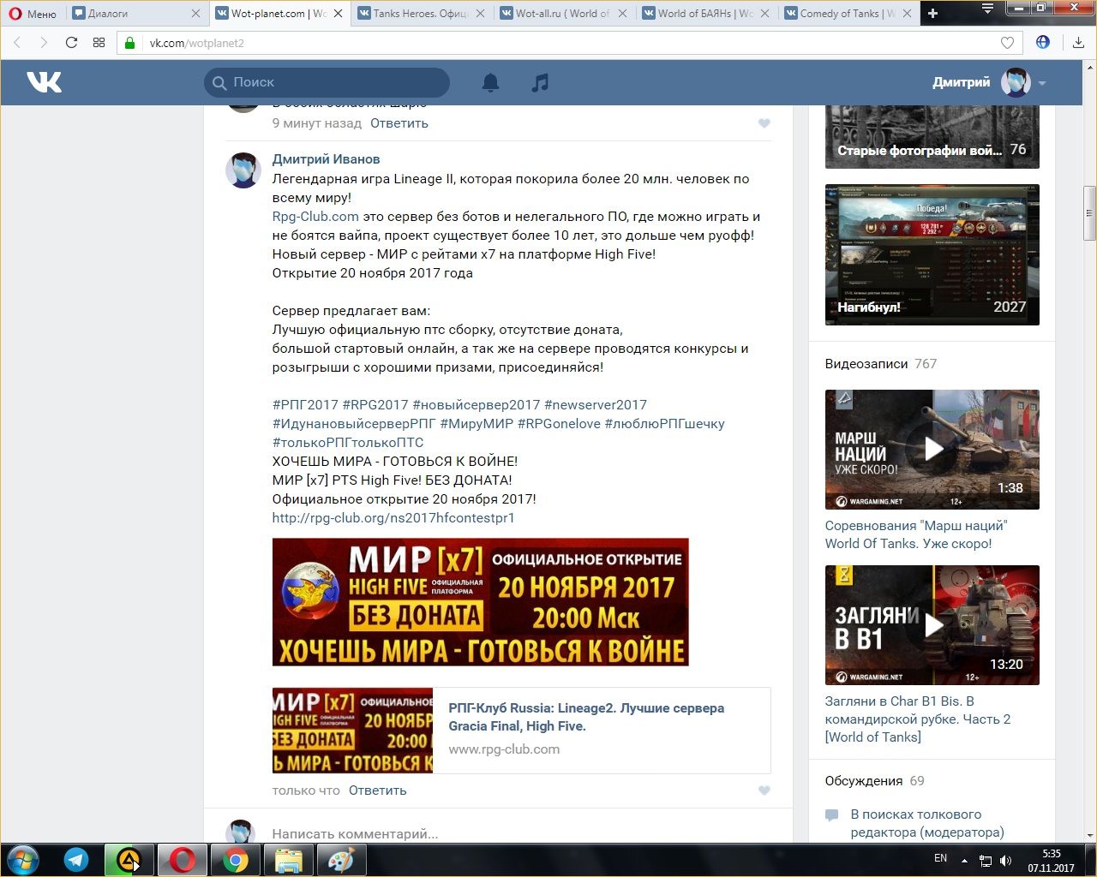Click the Opera forward arrow
Screen dimensions: 1097x877
[44, 43]
